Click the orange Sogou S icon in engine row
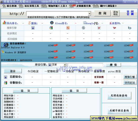138x121 pixels. (x=68, y=28)
